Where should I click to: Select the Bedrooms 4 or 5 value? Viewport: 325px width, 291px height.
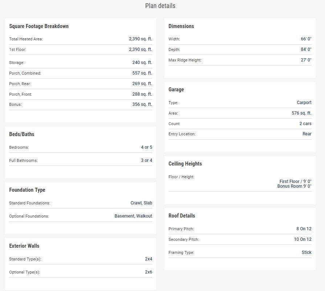pos(146,147)
